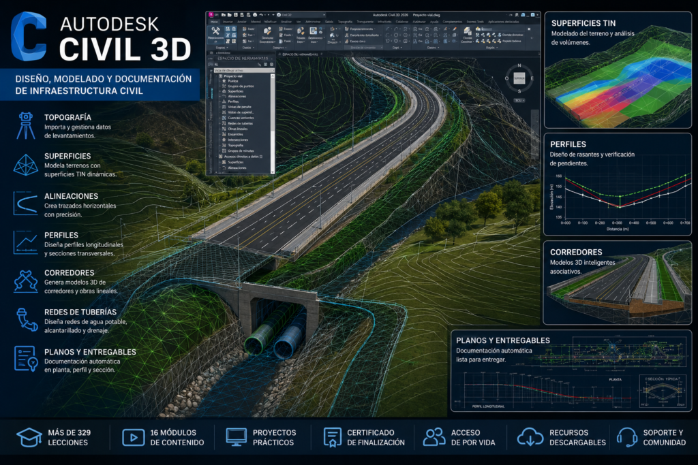Click the print icon in quick access toolbar
Image resolution: width=698 pixels, height=465 pixels.
[x=255, y=15]
